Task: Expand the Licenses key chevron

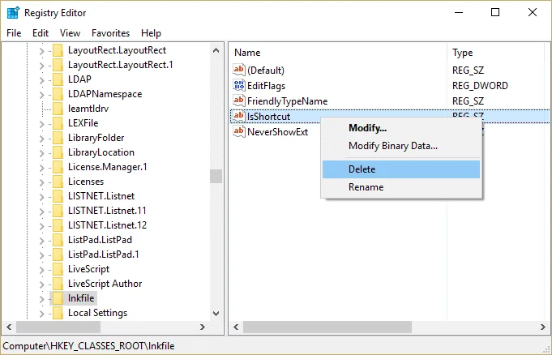Action: [41, 182]
